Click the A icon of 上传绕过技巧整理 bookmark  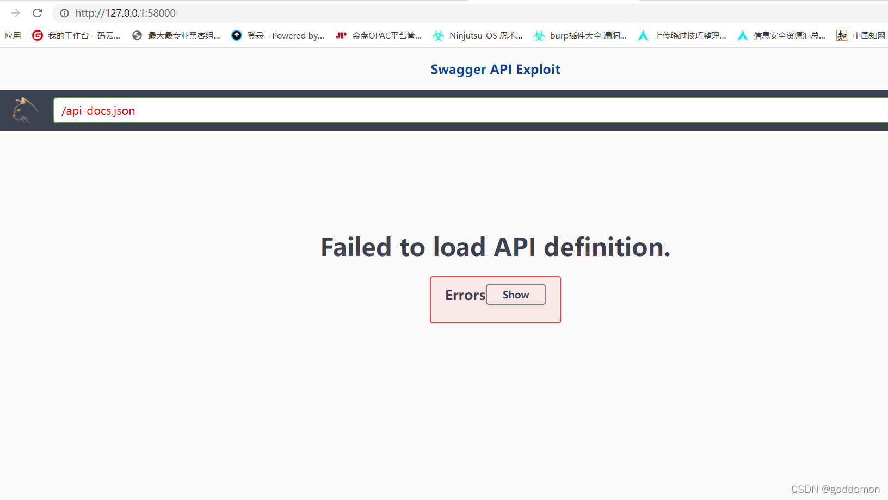(x=643, y=36)
